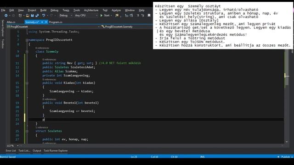Click the 0 references link above Kiadas
This screenshot has width=294, height=165.
49,79
